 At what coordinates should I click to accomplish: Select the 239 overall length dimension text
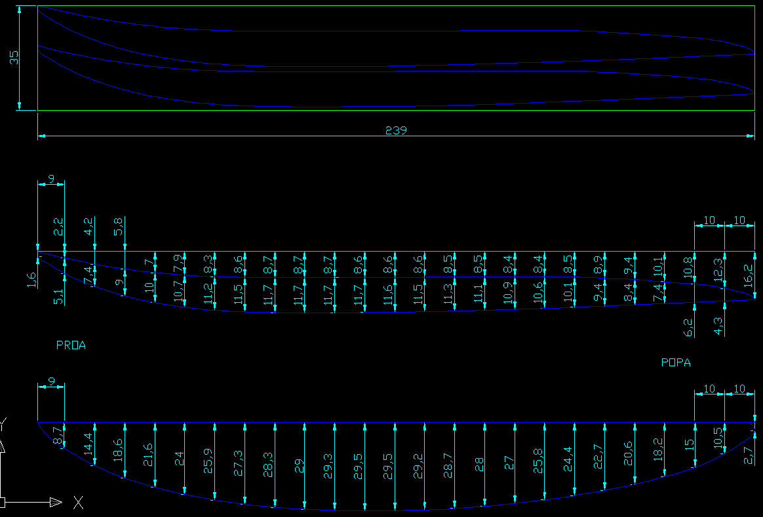396,130
